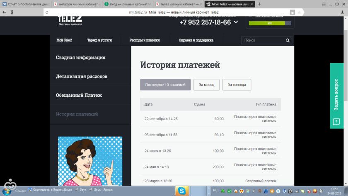Open 'Обещанный Платеж' in sidebar
This screenshot has width=348, height=196.
click(79, 95)
